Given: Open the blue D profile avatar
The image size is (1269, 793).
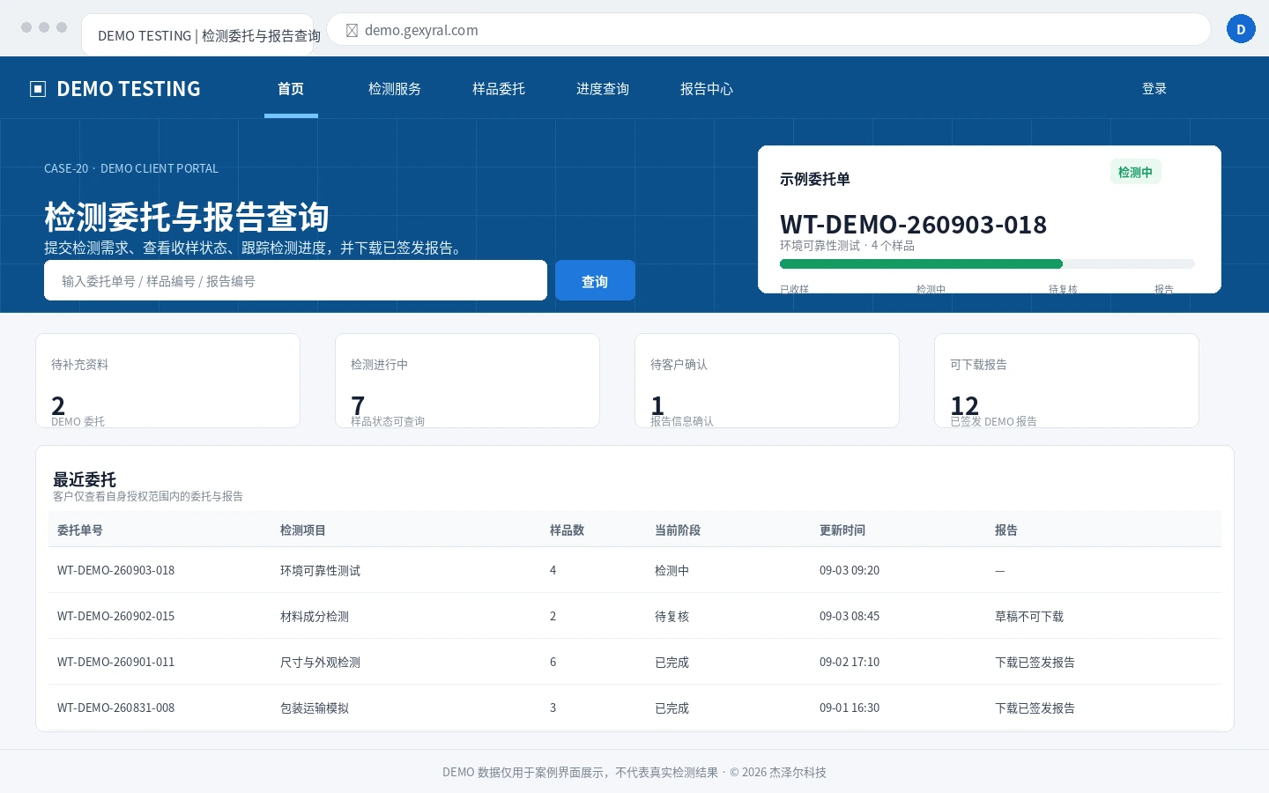Looking at the screenshot, I should [1241, 29].
